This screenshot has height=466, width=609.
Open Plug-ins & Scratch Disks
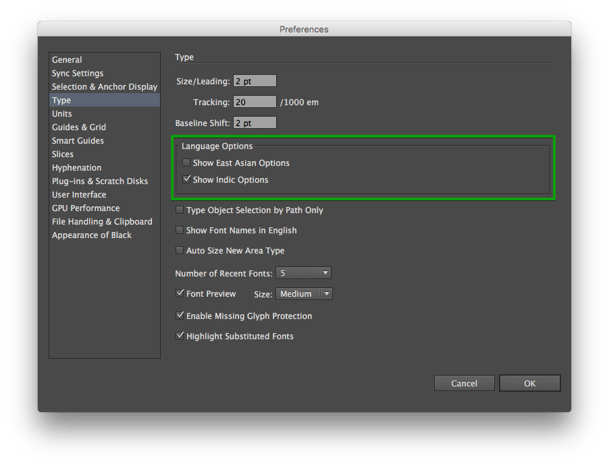click(105, 181)
